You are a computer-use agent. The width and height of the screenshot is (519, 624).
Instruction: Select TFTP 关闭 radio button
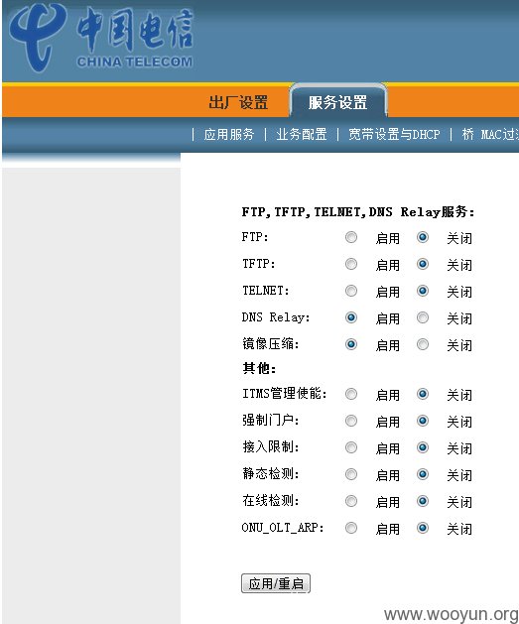coord(423,264)
